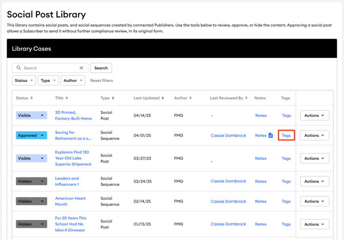Open the Explorers Find 130 Year Old shipwreck post
Image resolution: width=344 pixels, height=240 pixels.
coord(73,158)
